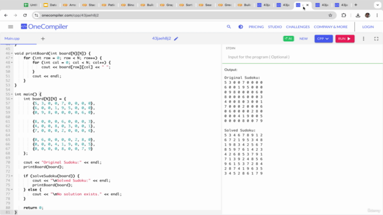383x215 pixels.
Task: Edit the 43jaeh8j2 title with pencil icon
Action: 176,38
